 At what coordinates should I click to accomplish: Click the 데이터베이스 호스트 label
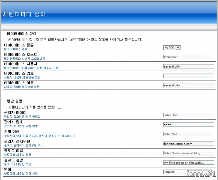click(x=20, y=54)
